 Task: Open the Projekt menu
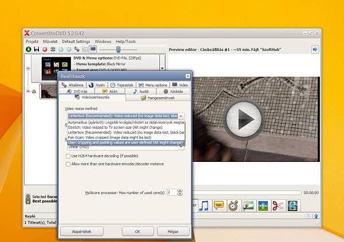32,41
